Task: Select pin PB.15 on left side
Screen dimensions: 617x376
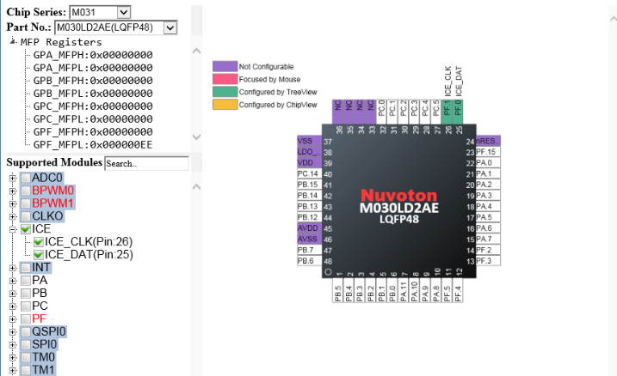Action: [309, 185]
